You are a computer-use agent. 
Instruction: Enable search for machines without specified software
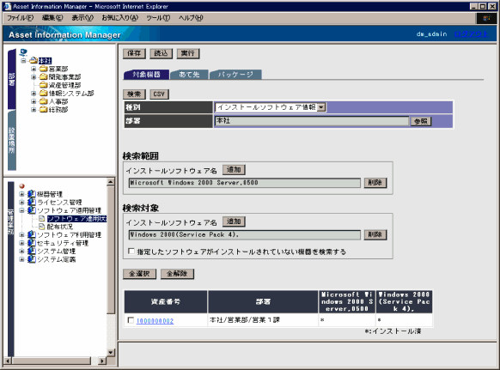click(x=131, y=252)
